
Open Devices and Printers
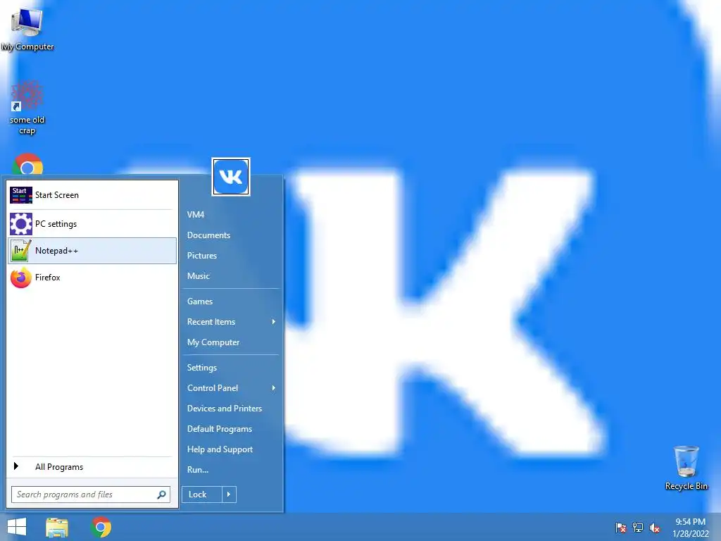(225, 409)
